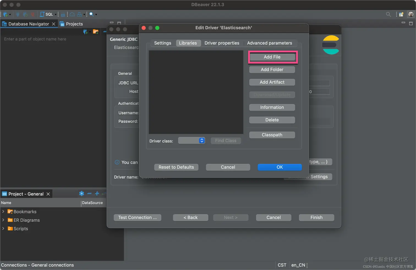Click Test Connection button in connection wizard
This screenshot has height=270, width=416.
(x=138, y=217)
